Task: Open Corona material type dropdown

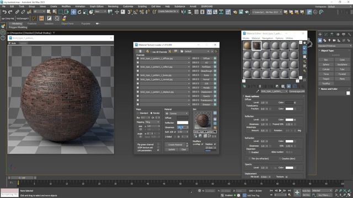Action: [176, 113]
